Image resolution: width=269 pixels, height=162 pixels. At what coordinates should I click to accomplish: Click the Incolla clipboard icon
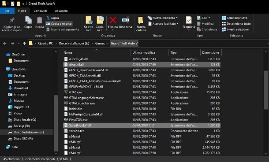pos(39,21)
